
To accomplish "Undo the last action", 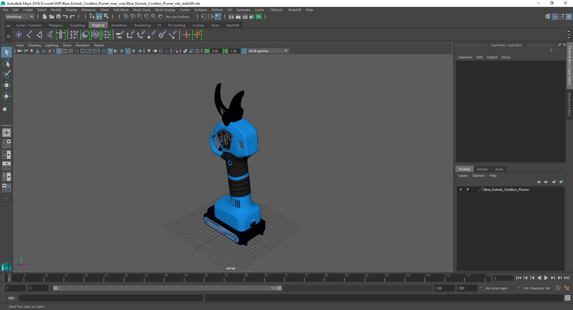I will tap(65, 17).
